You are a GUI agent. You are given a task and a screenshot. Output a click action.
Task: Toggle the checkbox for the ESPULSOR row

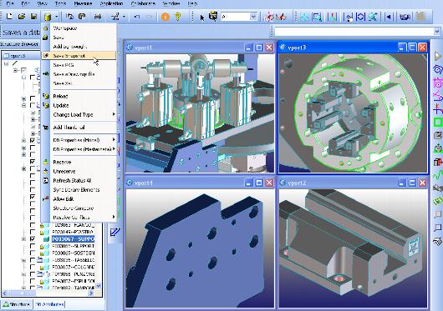coord(33,281)
